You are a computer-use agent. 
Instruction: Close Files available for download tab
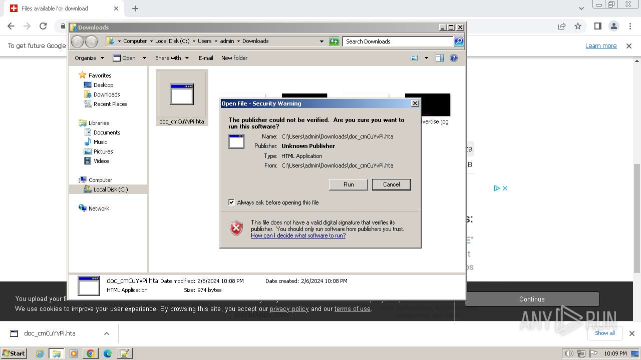[x=116, y=8]
